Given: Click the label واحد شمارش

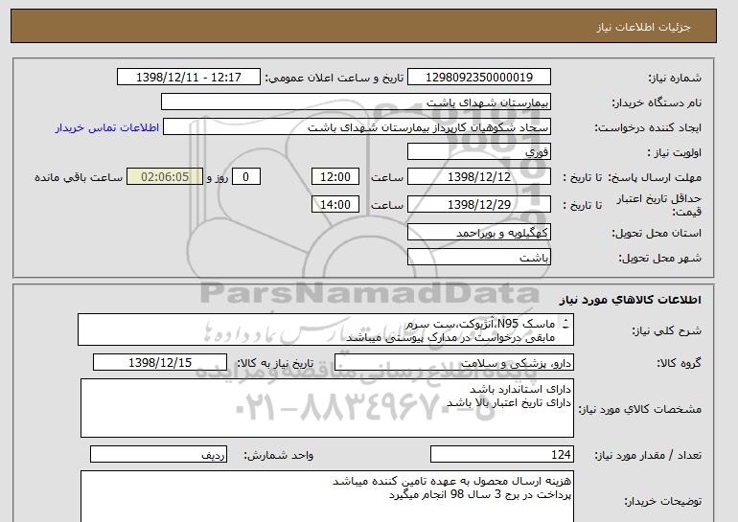Looking at the screenshot, I should pyautogui.click(x=279, y=455).
